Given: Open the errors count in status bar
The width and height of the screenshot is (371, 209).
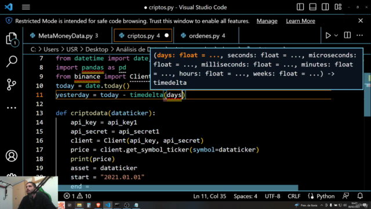Looking at the screenshot, I should coord(70,196).
